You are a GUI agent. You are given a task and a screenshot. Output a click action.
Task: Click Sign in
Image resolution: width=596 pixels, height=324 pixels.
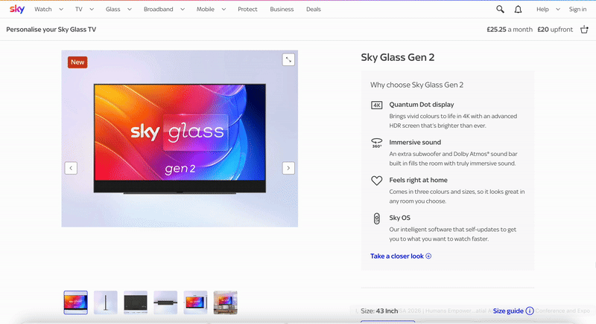coord(577,9)
